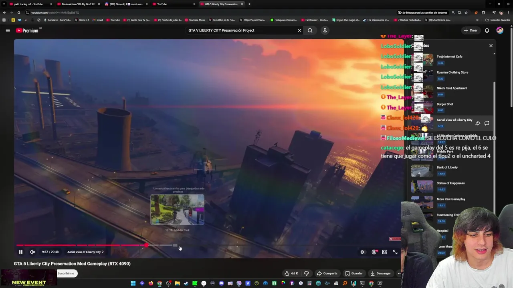The image size is (513, 288).
Task: Open File Explorer from the taskbar
Action: pyautogui.click(x=177, y=283)
